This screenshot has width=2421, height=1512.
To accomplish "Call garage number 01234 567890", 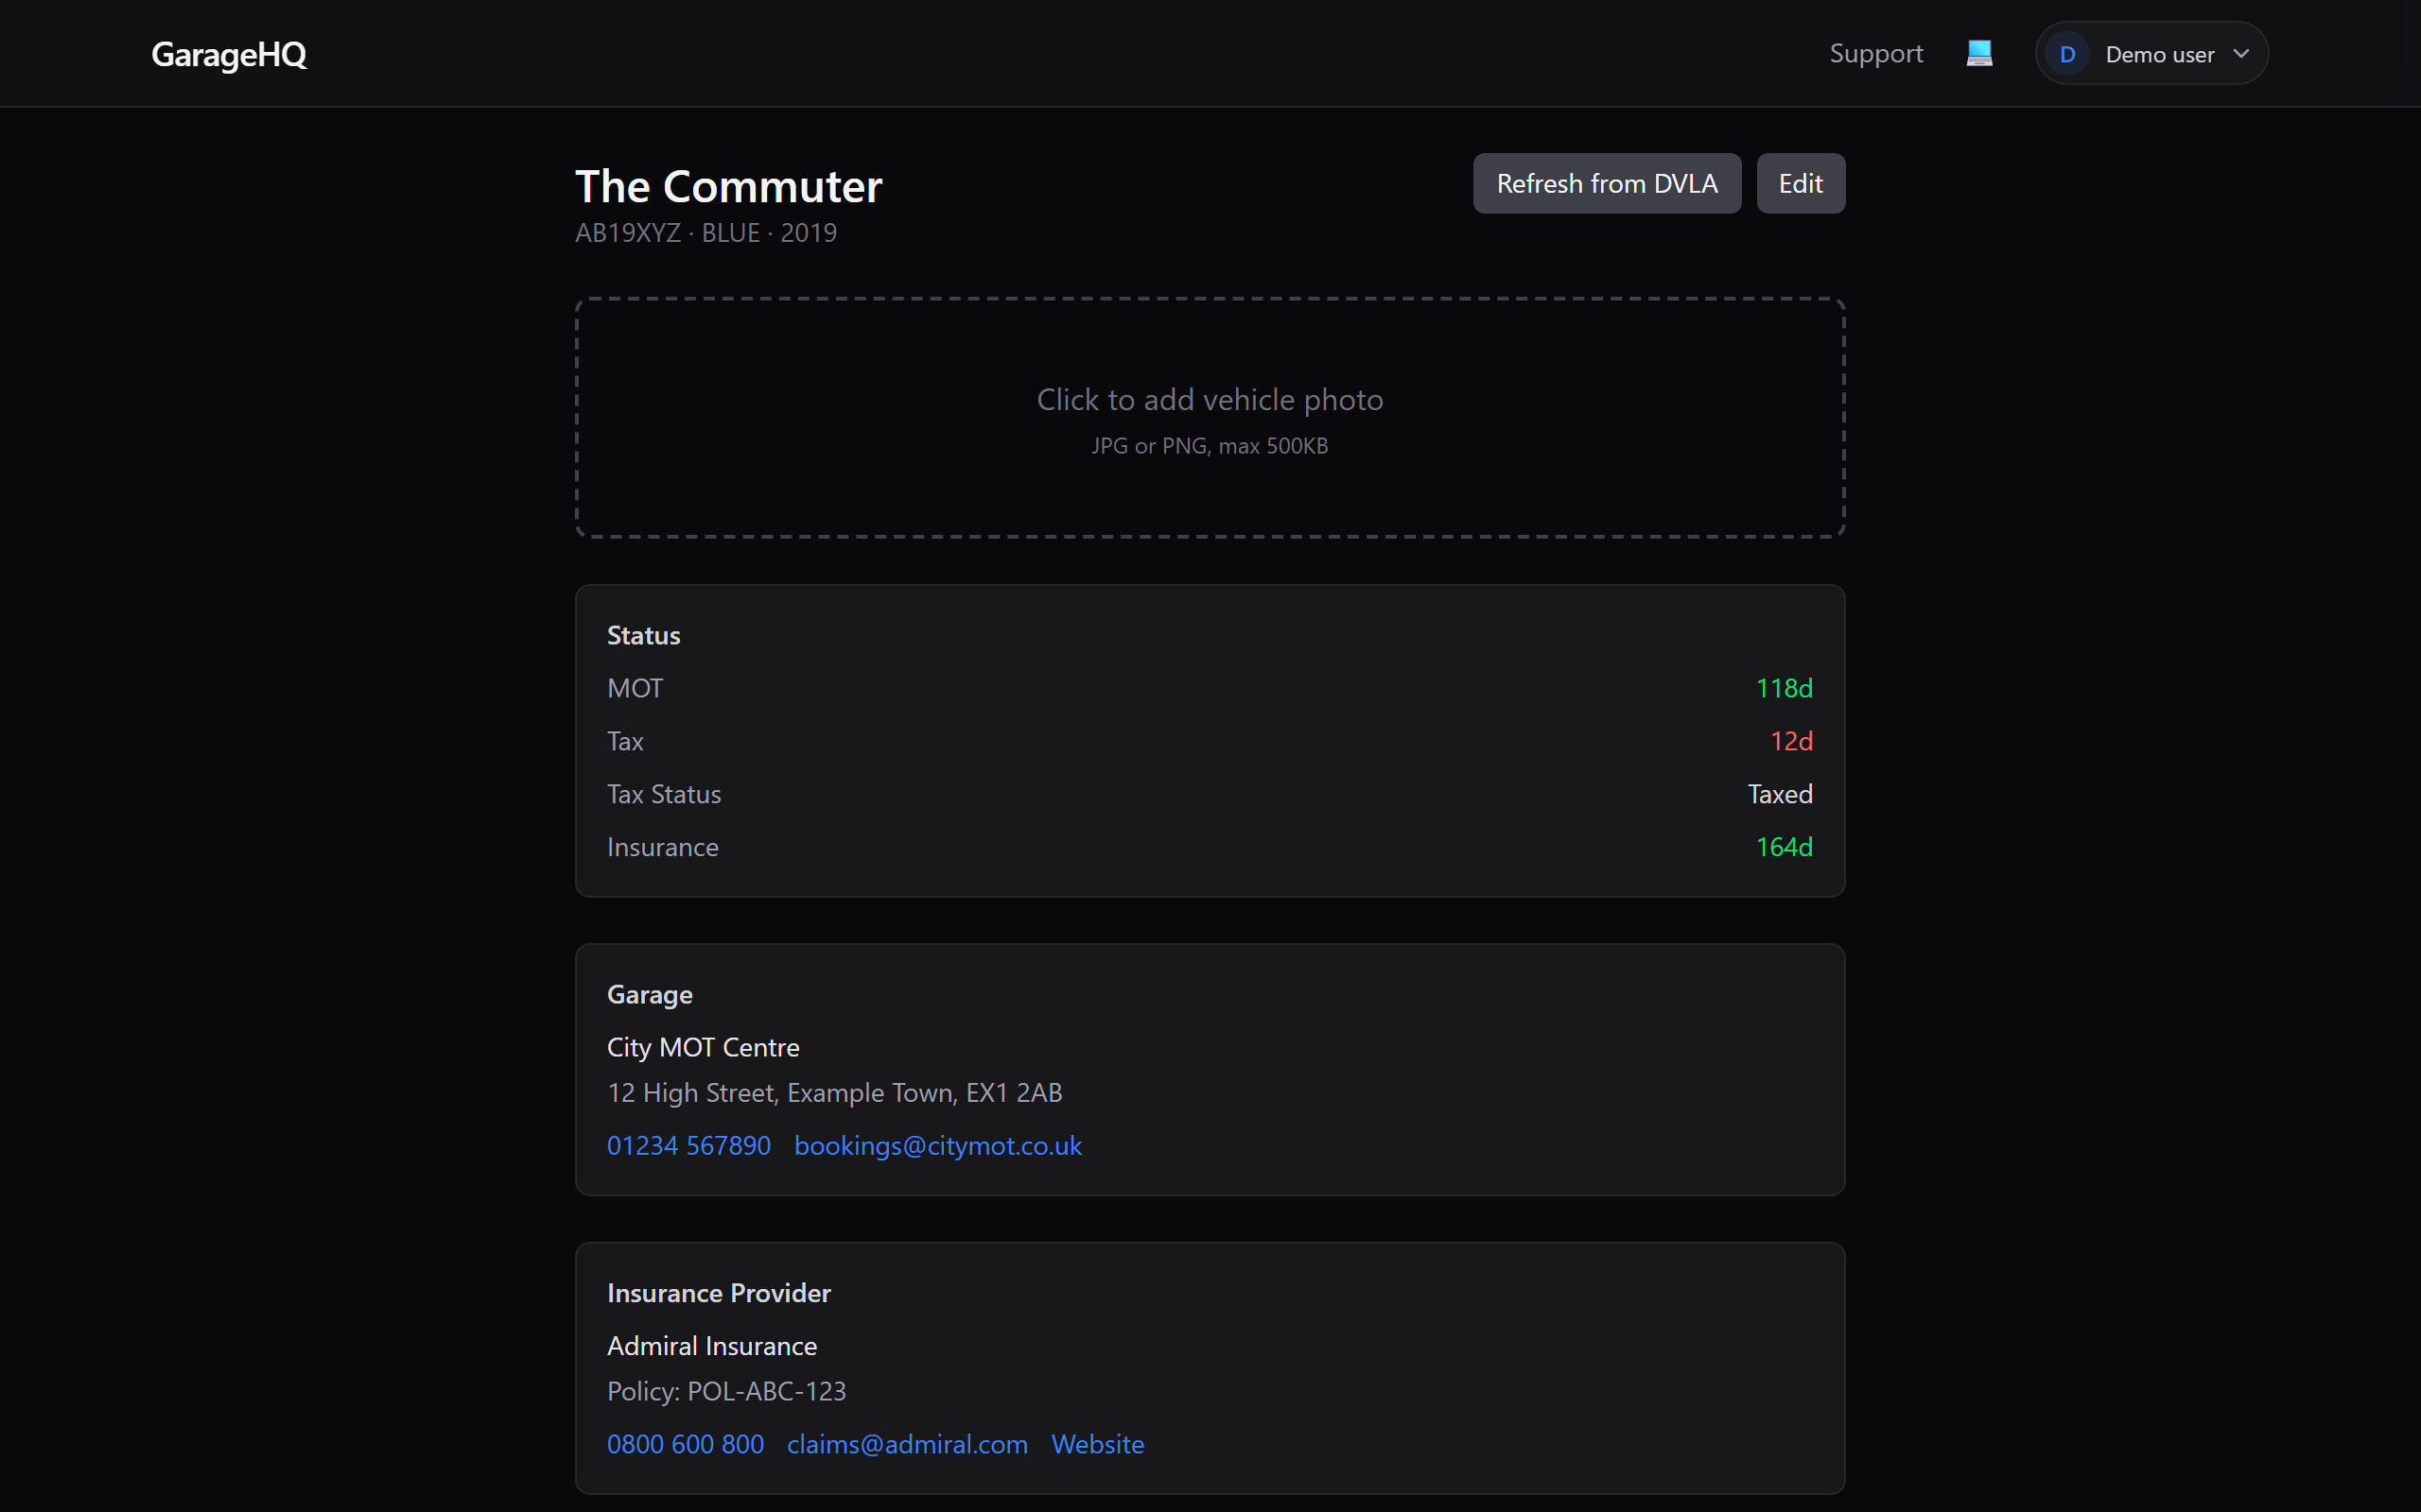I will pos(688,1146).
